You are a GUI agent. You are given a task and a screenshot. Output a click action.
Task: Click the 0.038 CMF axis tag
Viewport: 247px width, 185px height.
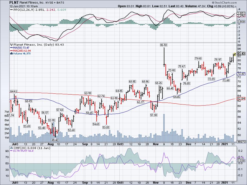(x=241, y=161)
